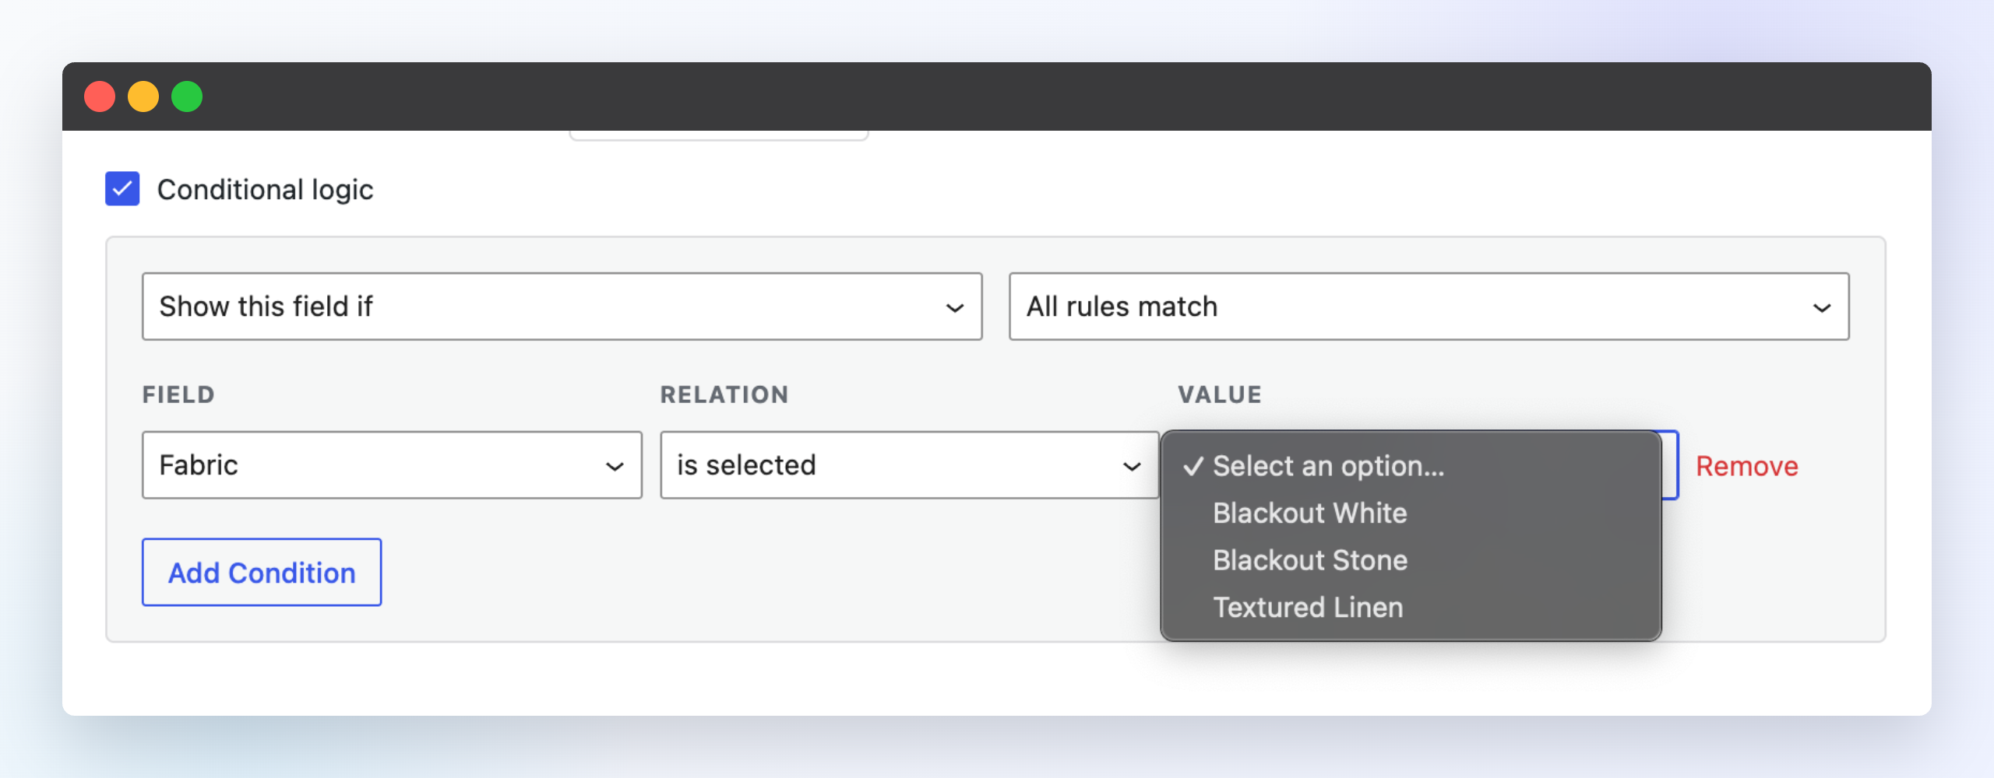Remove the Fabric condition rule
The height and width of the screenshot is (778, 1994).
coord(1746,466)
